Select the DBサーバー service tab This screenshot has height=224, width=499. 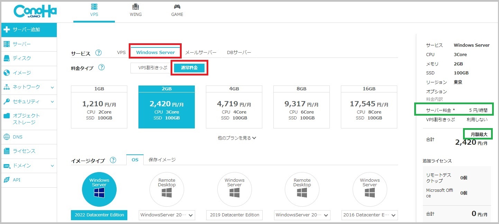(239, 52)
